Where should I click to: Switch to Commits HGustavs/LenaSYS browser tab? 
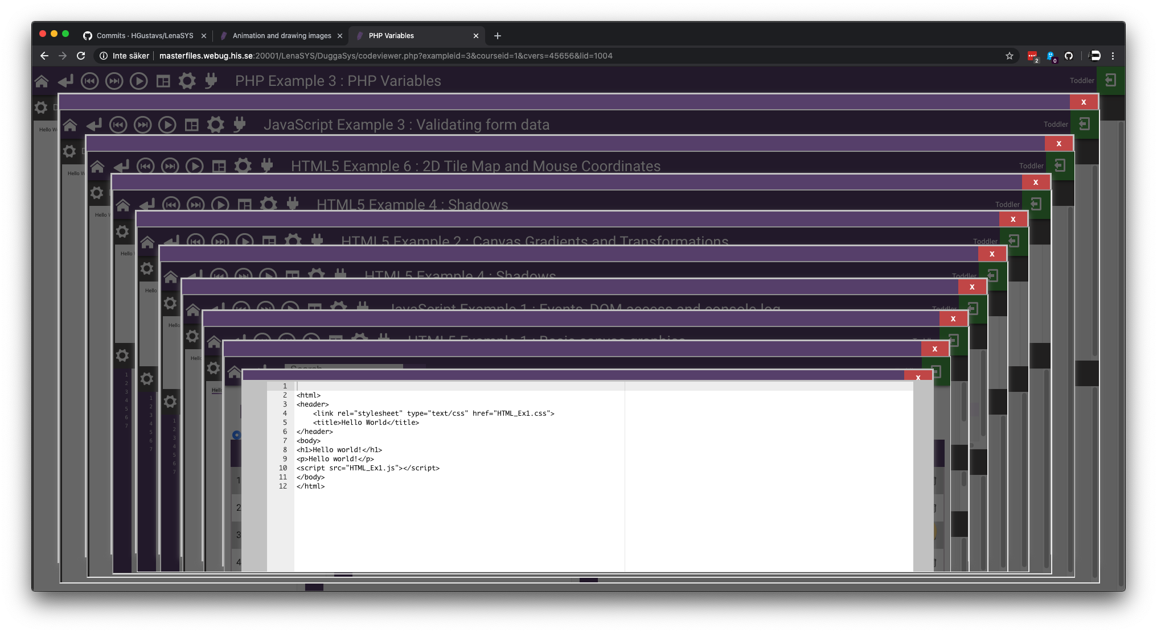[x=145, y=36]
